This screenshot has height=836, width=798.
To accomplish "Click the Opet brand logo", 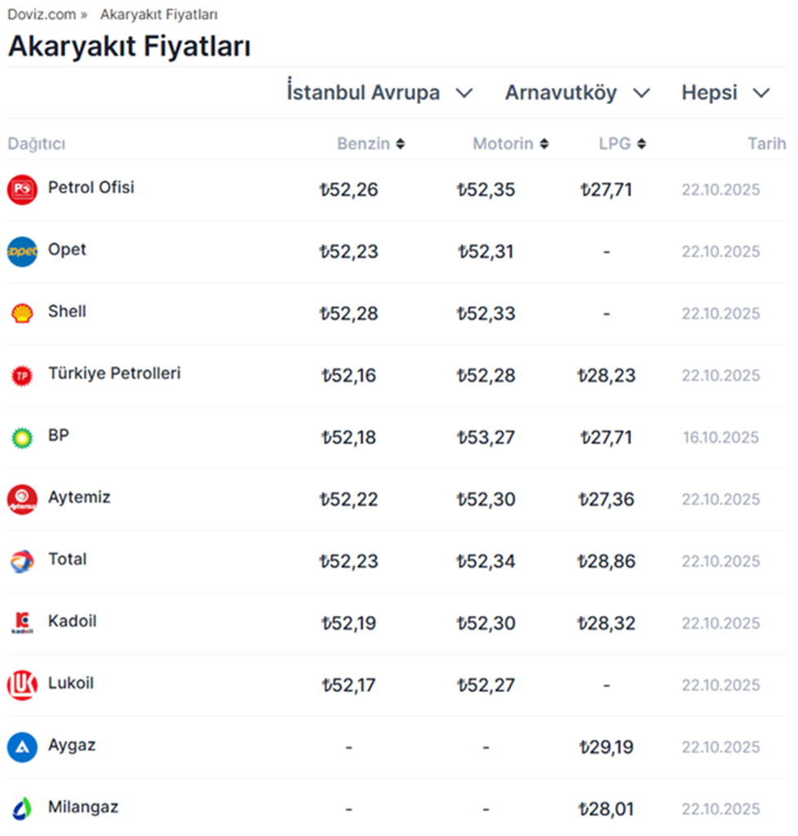I will pyautogui.click(x=22, y=252).
